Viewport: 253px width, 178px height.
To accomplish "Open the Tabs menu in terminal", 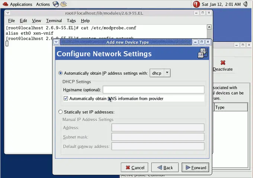I will (71, 21).
